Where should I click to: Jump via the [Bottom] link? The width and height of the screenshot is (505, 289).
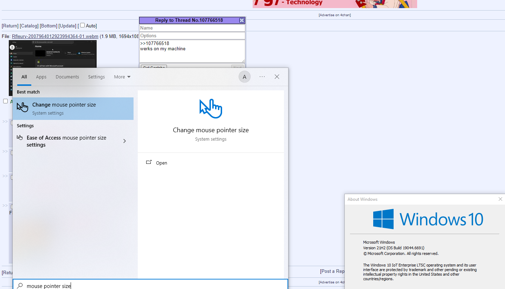tap(48, 26)
